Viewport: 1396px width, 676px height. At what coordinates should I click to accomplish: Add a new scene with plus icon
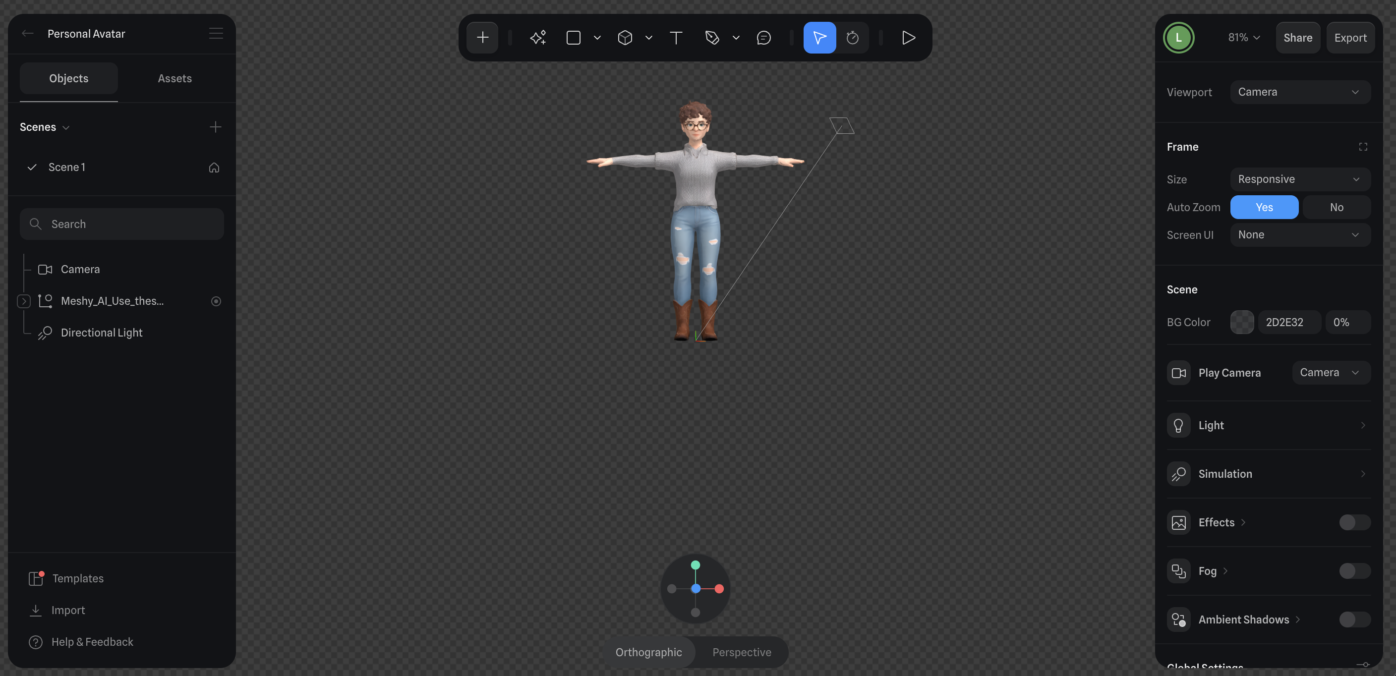215,127
